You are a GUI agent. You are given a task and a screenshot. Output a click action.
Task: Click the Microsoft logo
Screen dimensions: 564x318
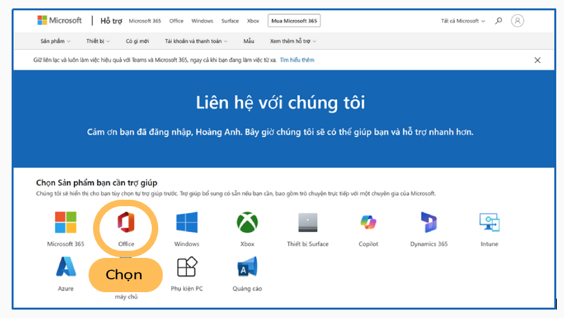point(59,21)
